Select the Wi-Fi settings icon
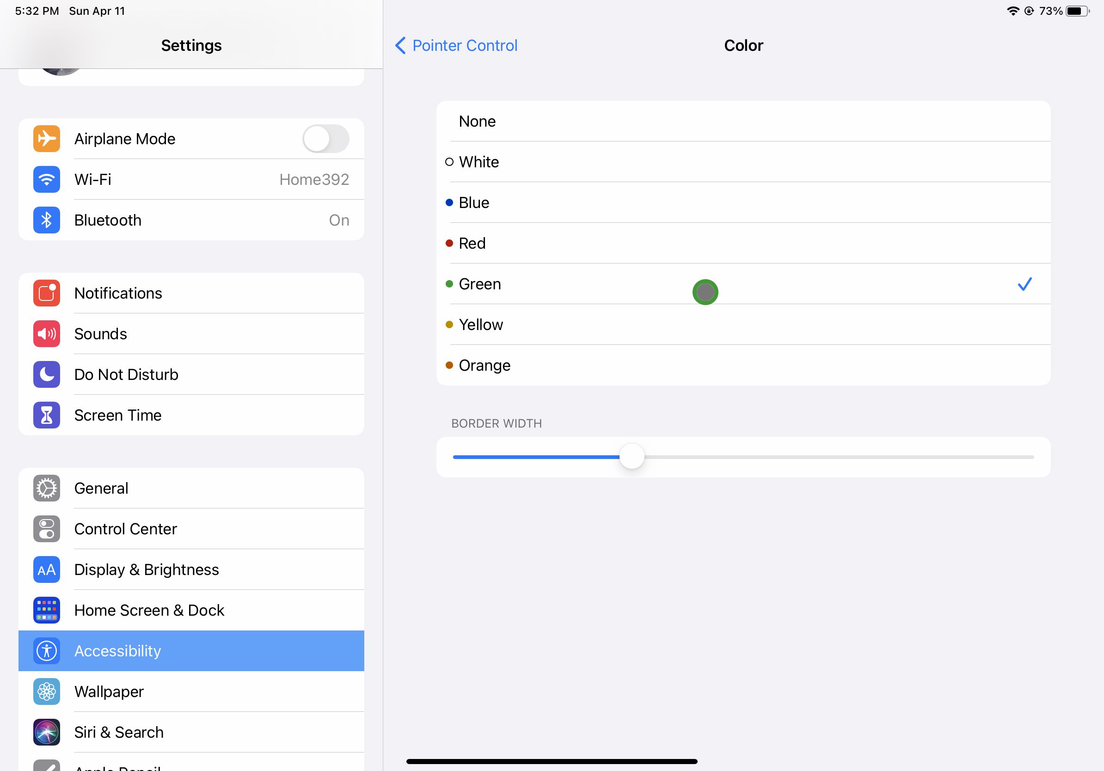This screenshot has height=771, width=1104. pos(45,179)
